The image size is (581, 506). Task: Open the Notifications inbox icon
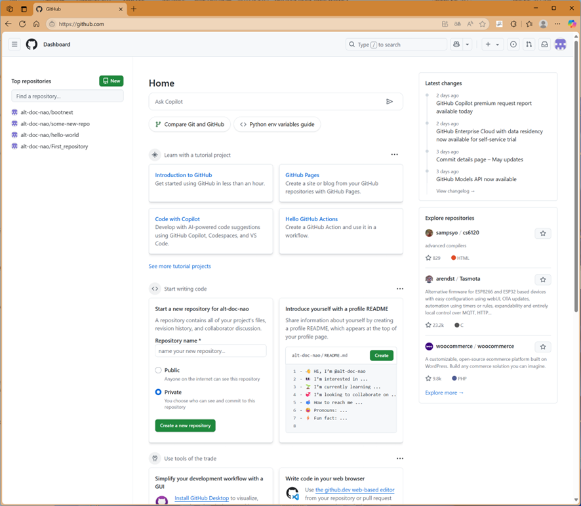(x=544, y=45)
